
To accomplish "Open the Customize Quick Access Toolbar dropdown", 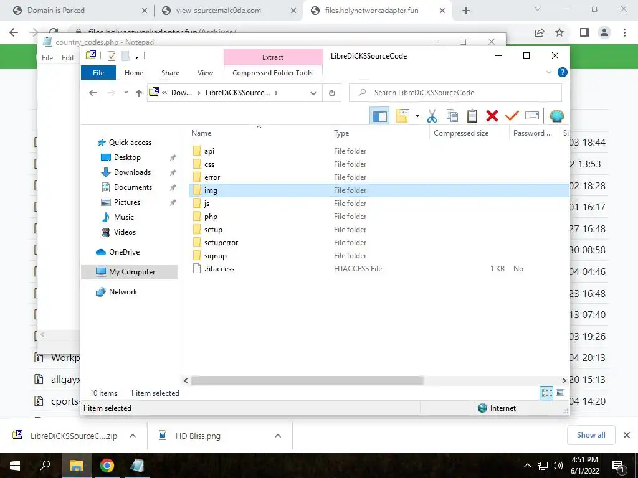I will click(136, 57).
